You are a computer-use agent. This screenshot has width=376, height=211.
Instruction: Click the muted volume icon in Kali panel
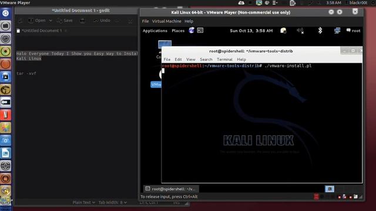[300, 30]
